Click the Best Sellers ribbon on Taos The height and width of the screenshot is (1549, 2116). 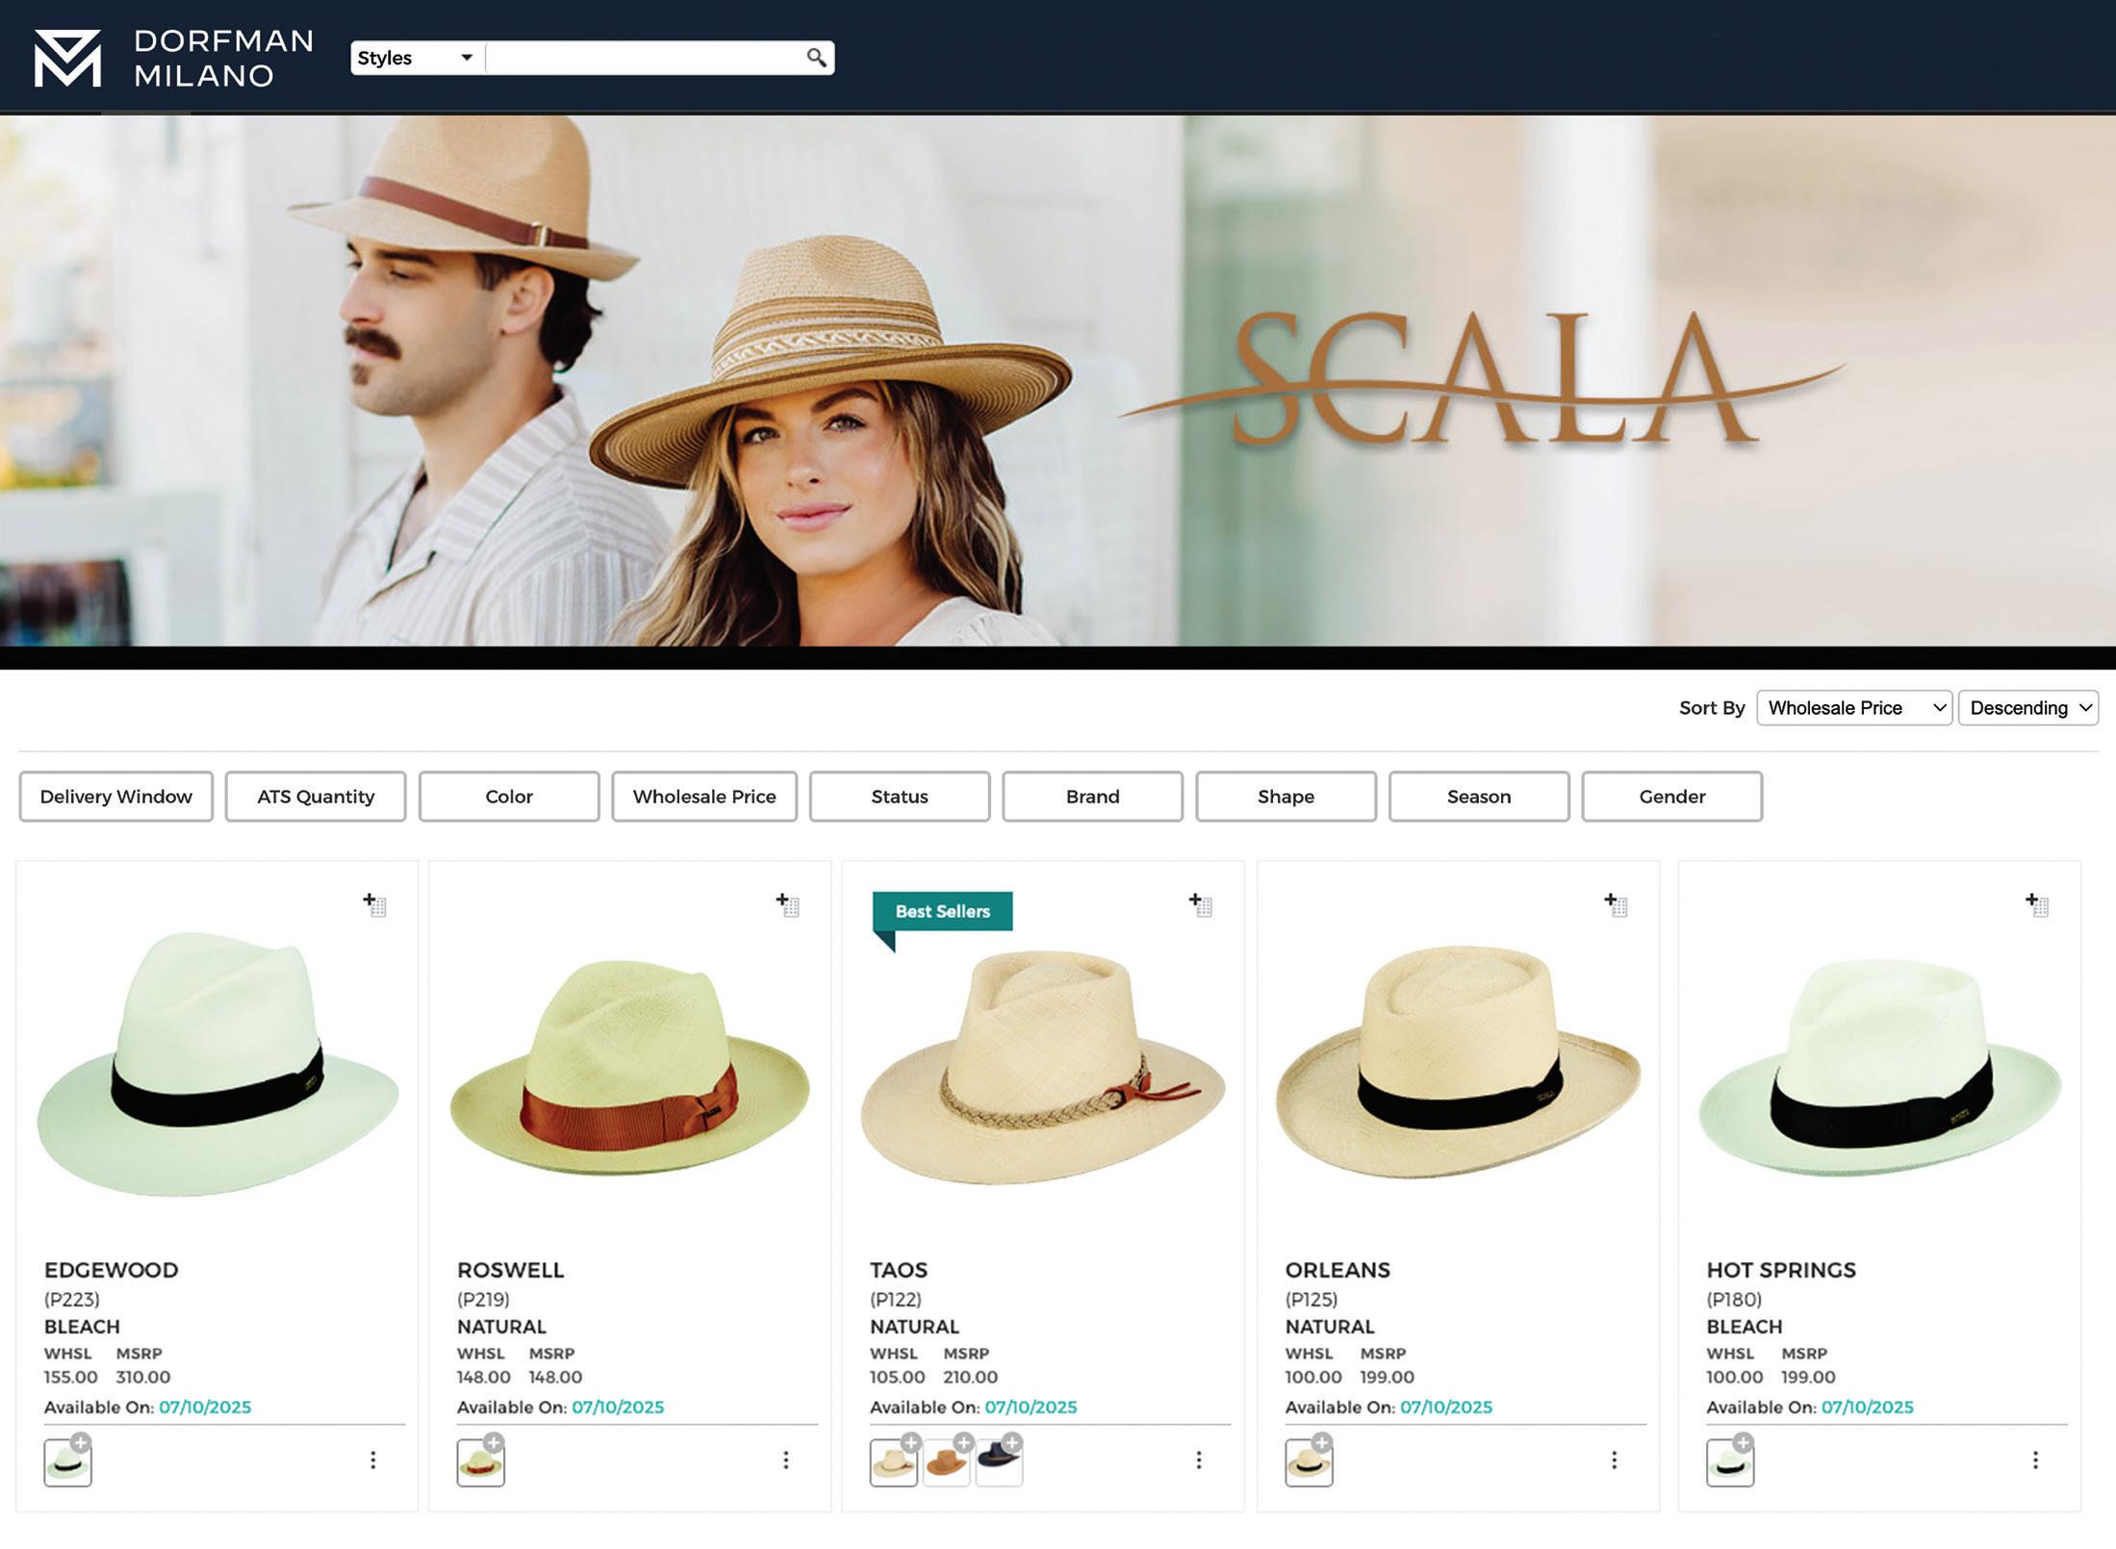[942, 911]
